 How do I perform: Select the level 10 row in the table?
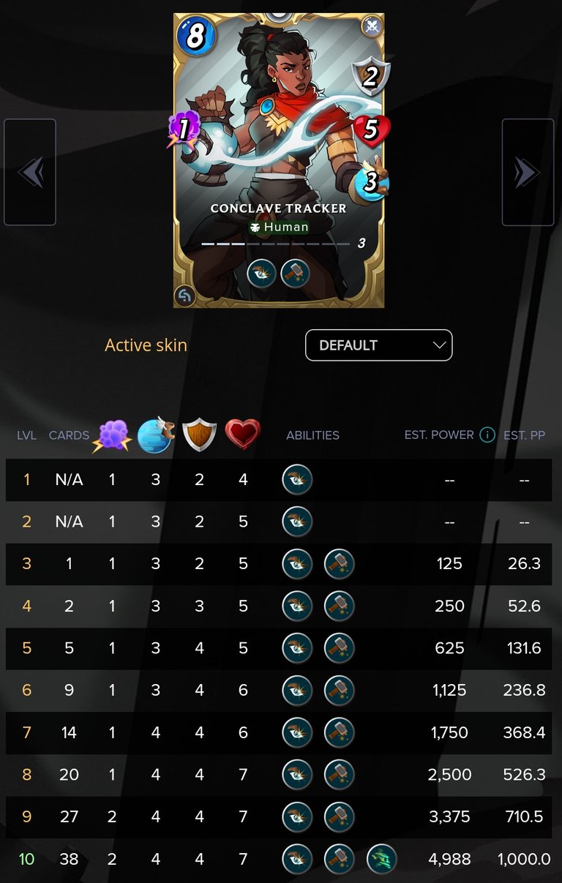(279, 859)
